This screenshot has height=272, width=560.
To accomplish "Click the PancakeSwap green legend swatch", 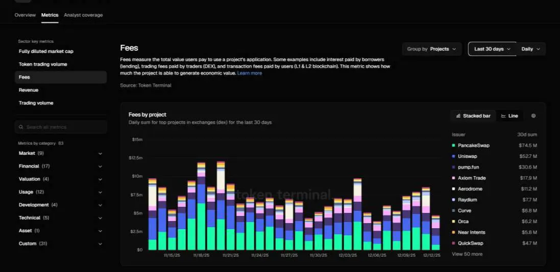I will tap(454, 146).
